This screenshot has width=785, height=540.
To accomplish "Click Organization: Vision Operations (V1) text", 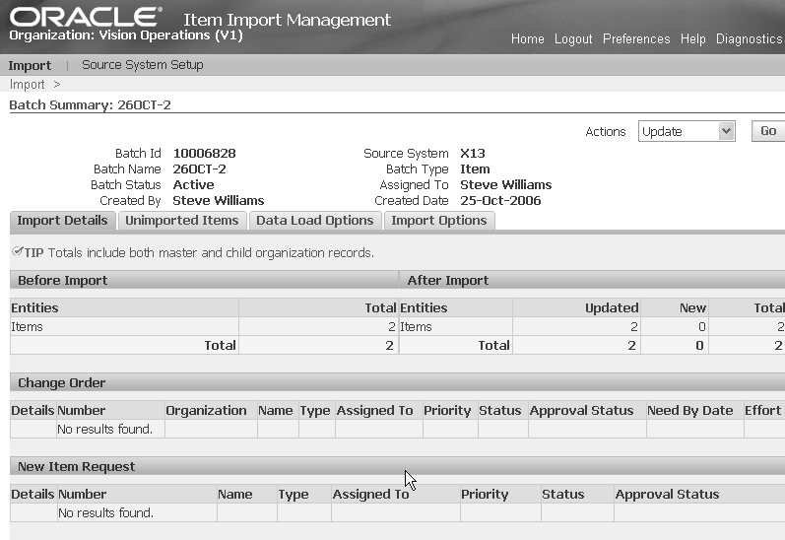I will (x=126, y=35).
